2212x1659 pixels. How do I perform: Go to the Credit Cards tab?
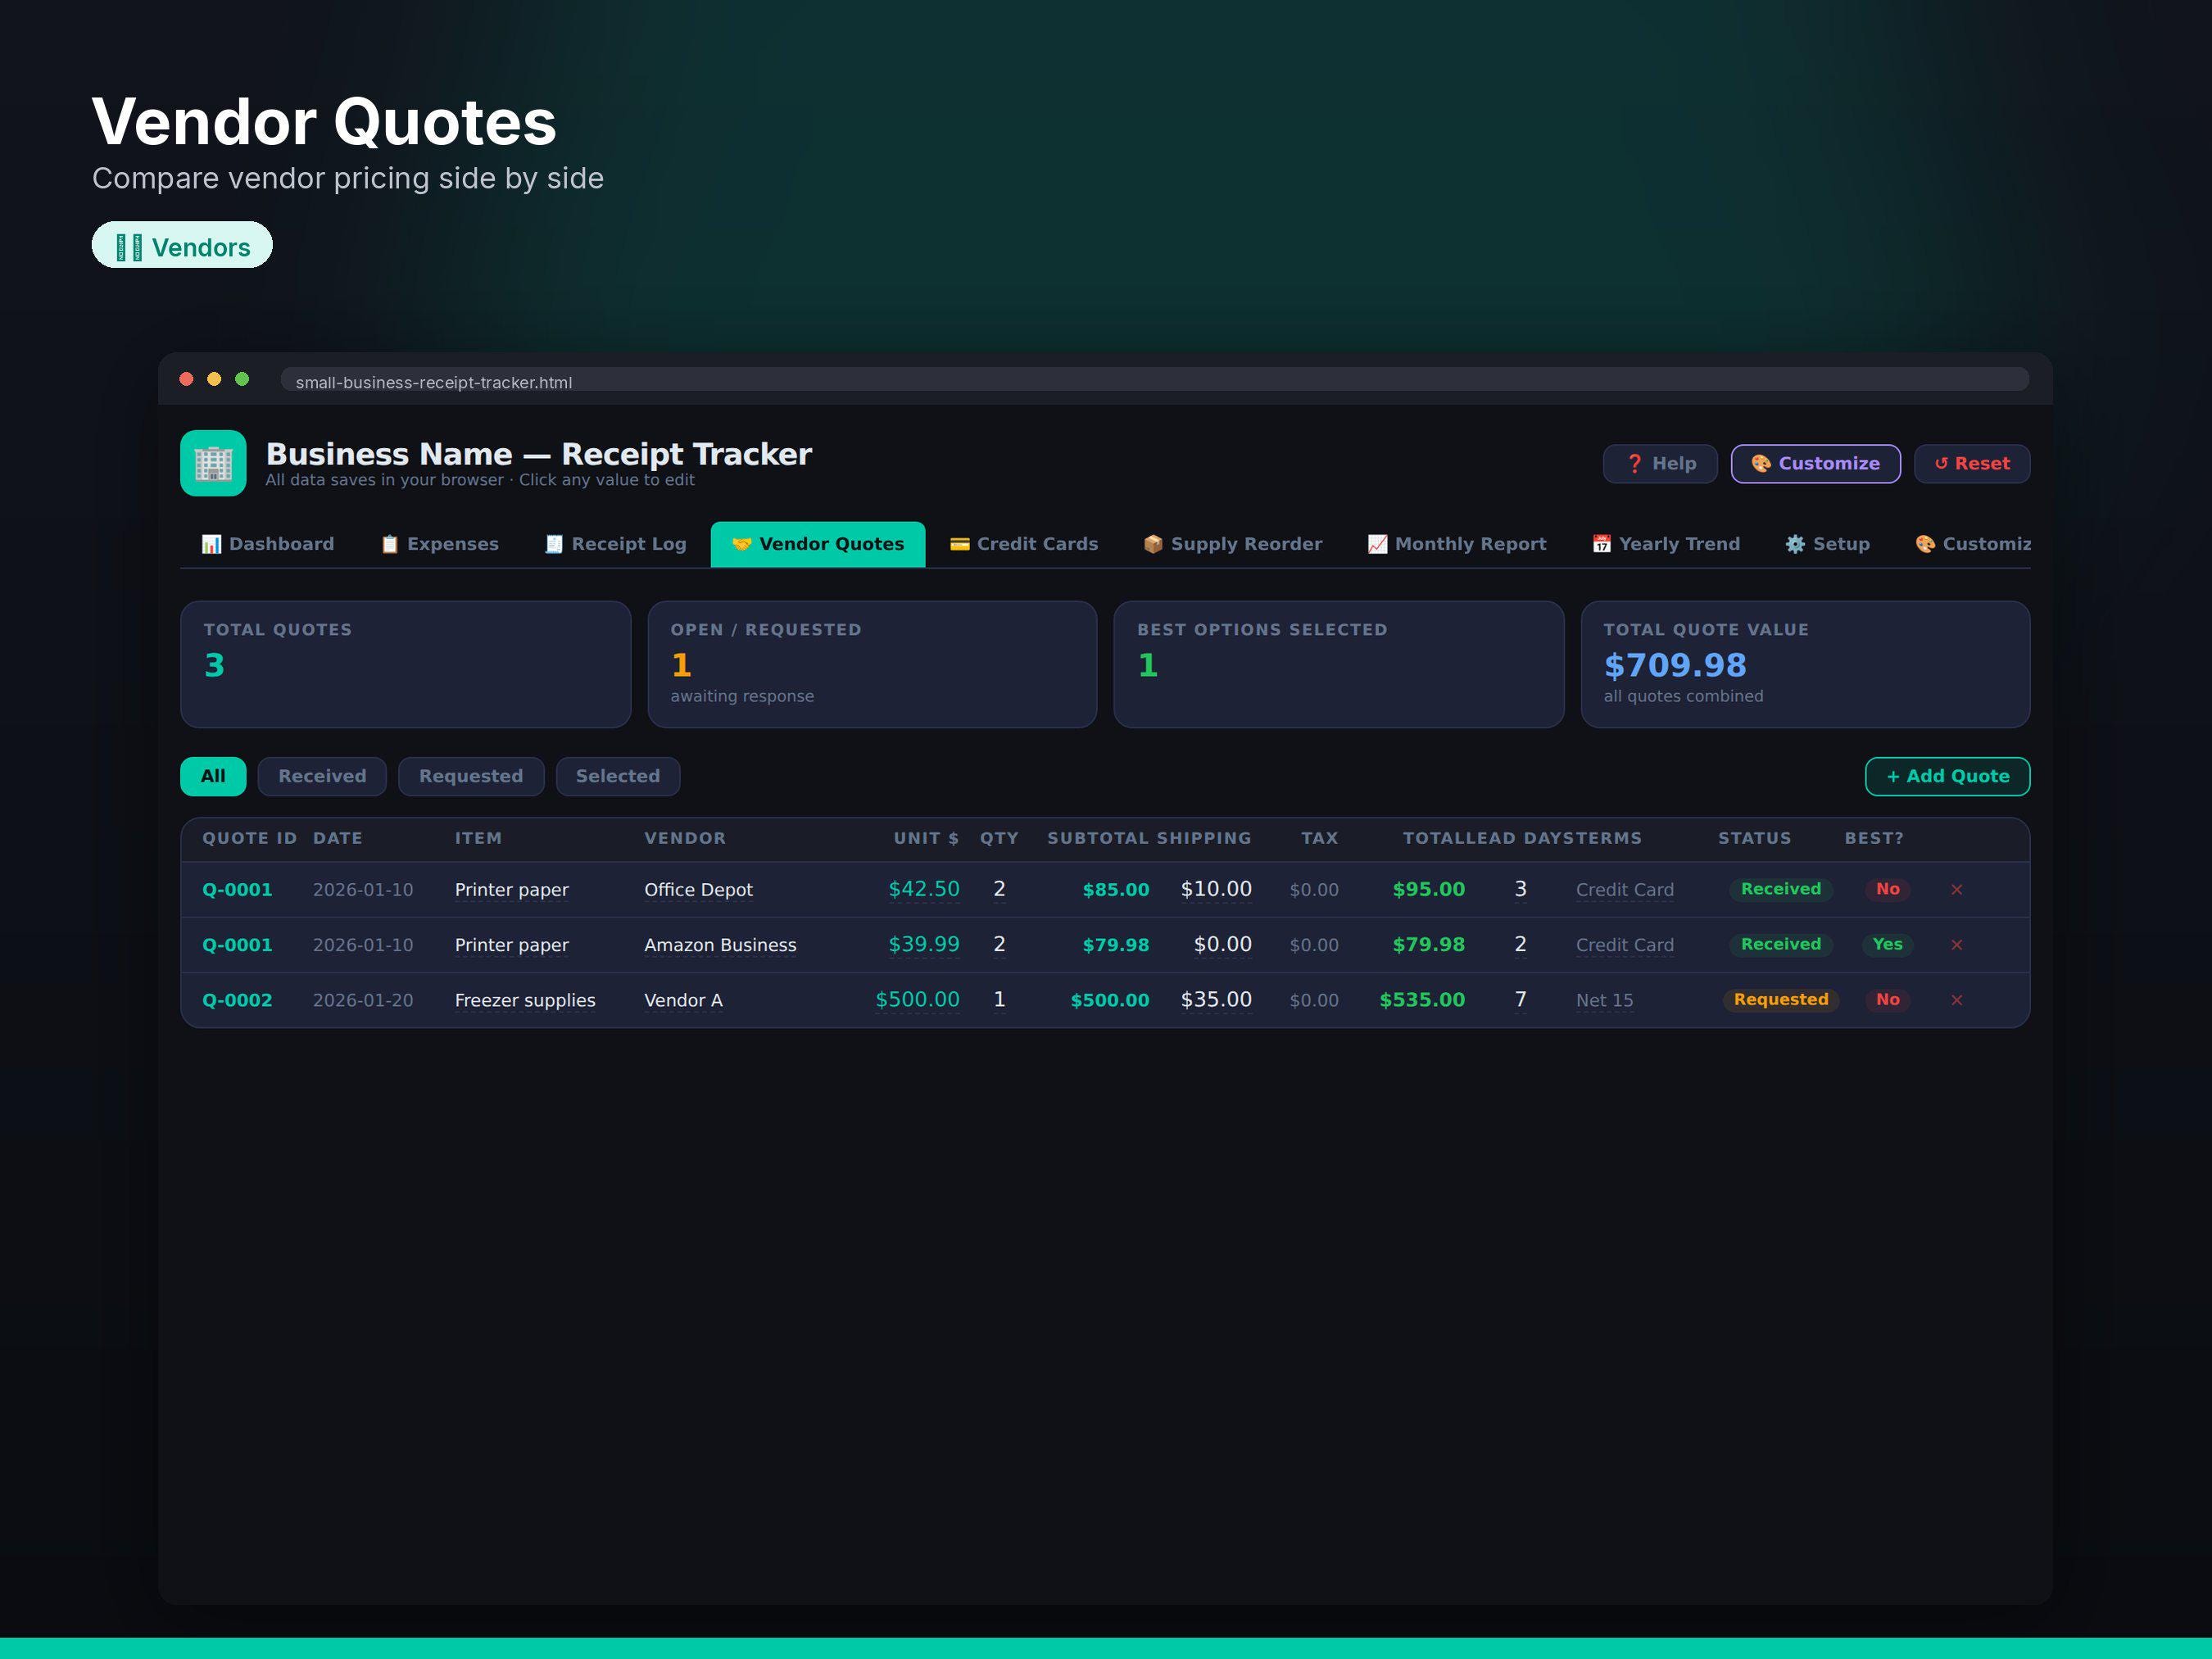(1024, 544)
